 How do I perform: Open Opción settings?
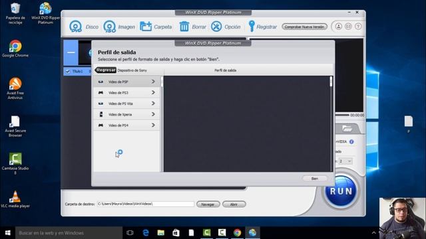226,27
